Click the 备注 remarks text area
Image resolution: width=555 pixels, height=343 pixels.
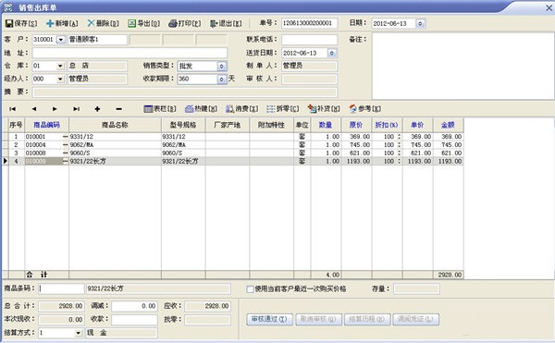462,67
